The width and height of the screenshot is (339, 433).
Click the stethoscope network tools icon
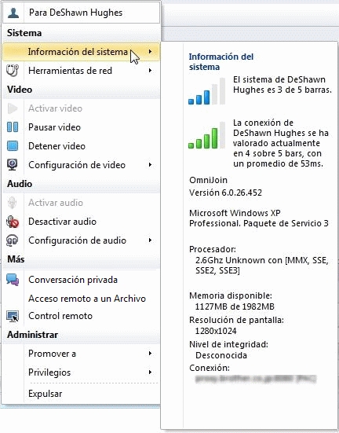coord(13,71)
